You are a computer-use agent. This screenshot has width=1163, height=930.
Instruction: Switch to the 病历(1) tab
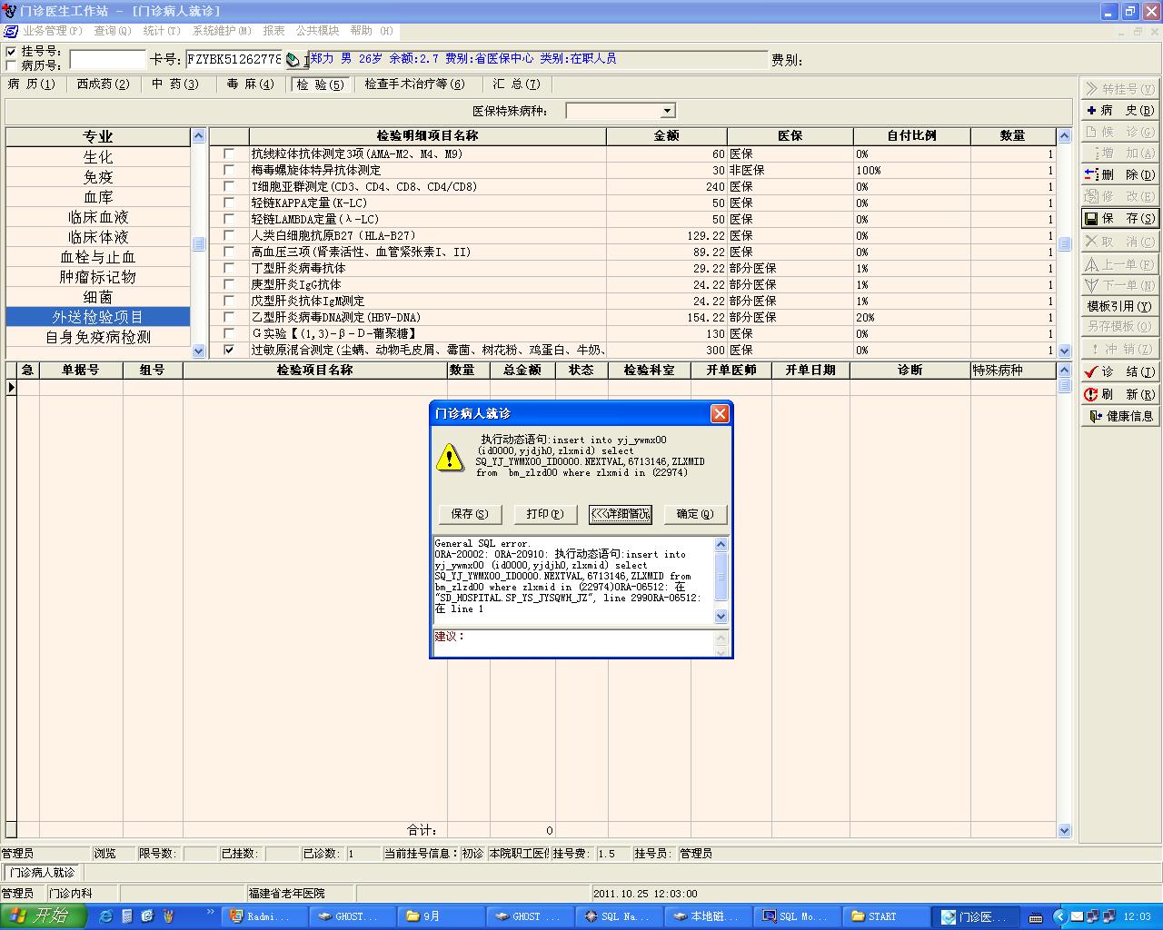tap(32, 84)
